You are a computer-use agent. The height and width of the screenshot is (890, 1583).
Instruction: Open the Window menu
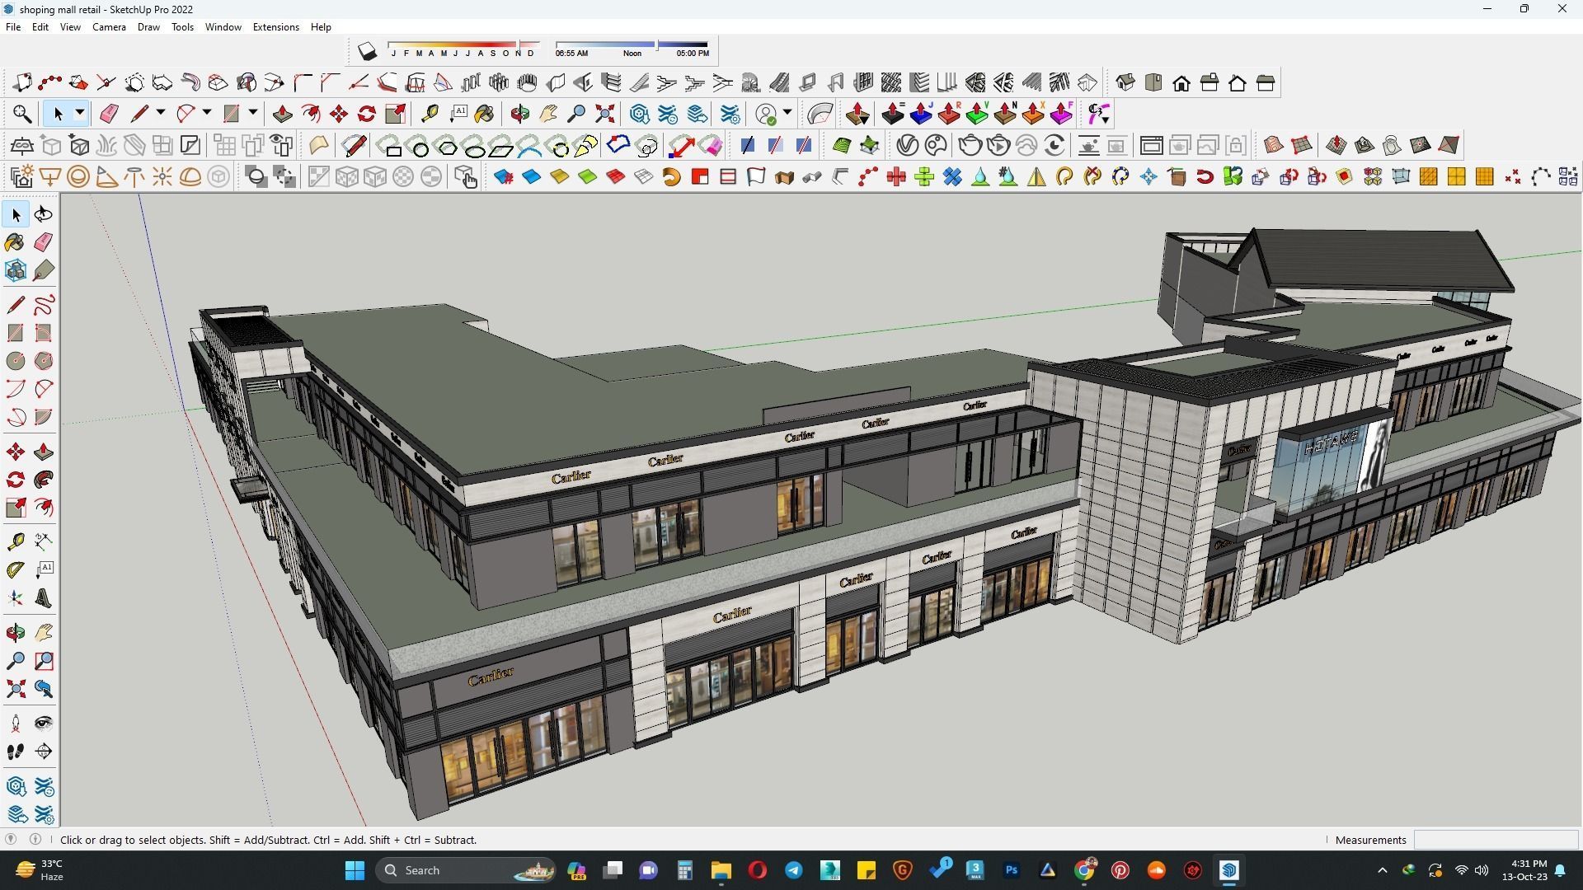click(223, 27)
